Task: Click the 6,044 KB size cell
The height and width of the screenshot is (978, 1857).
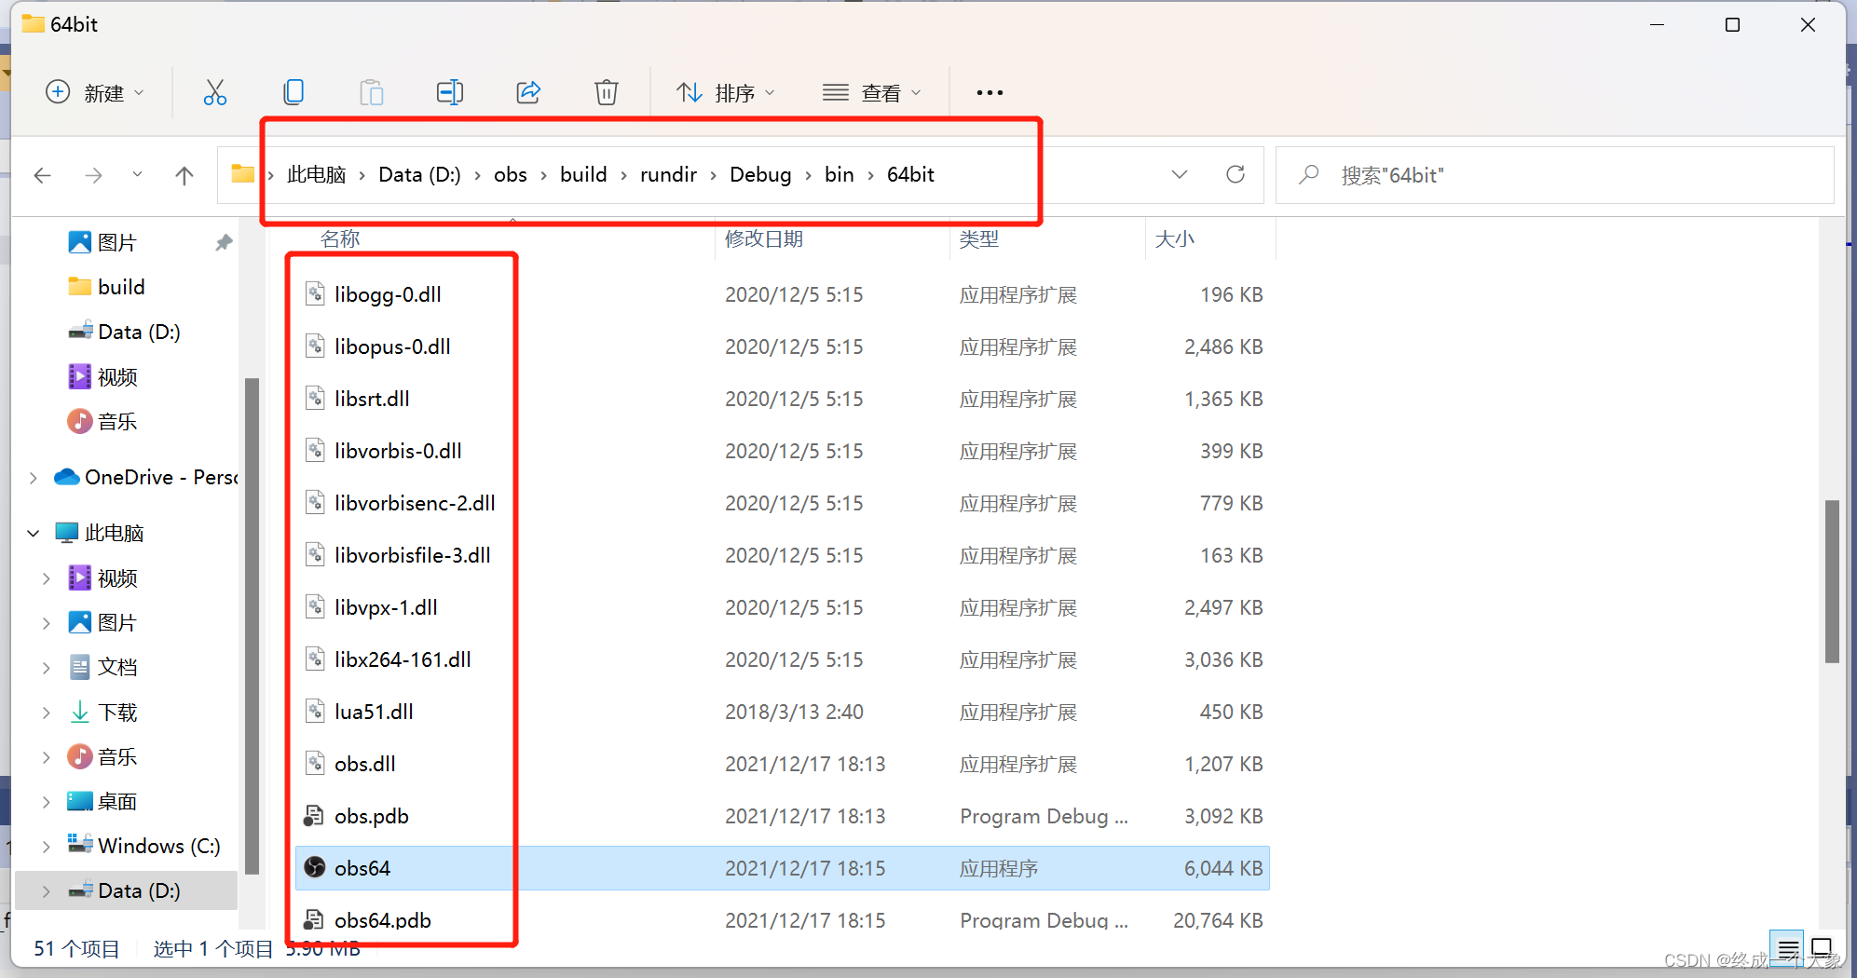Action: 1223,868
